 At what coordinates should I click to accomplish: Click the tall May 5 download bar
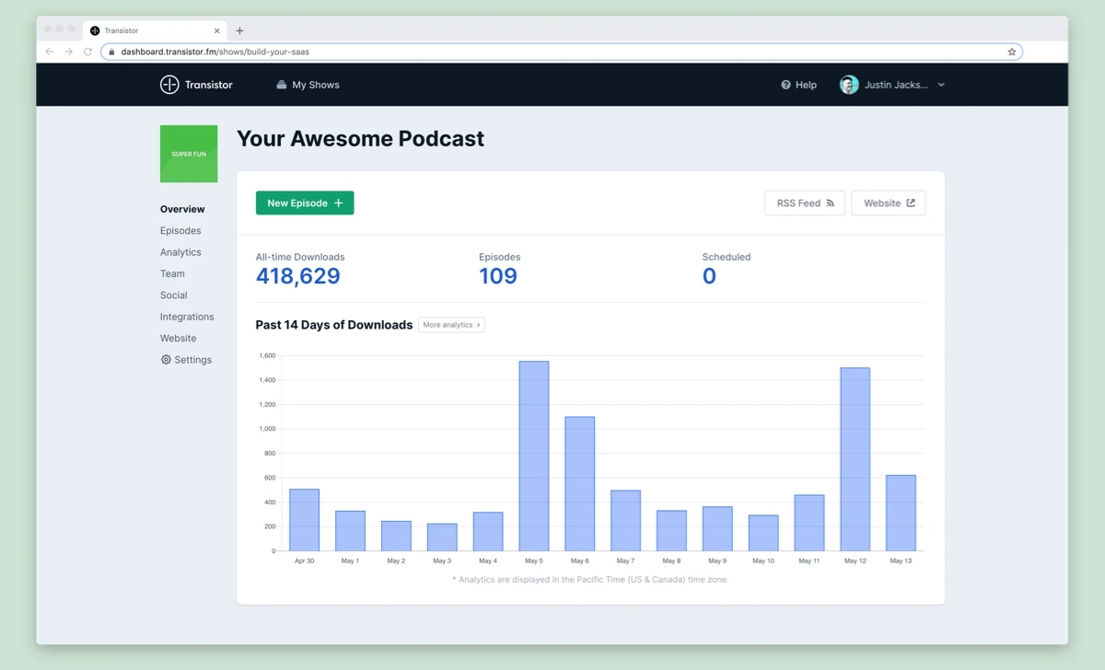point(534,456)
